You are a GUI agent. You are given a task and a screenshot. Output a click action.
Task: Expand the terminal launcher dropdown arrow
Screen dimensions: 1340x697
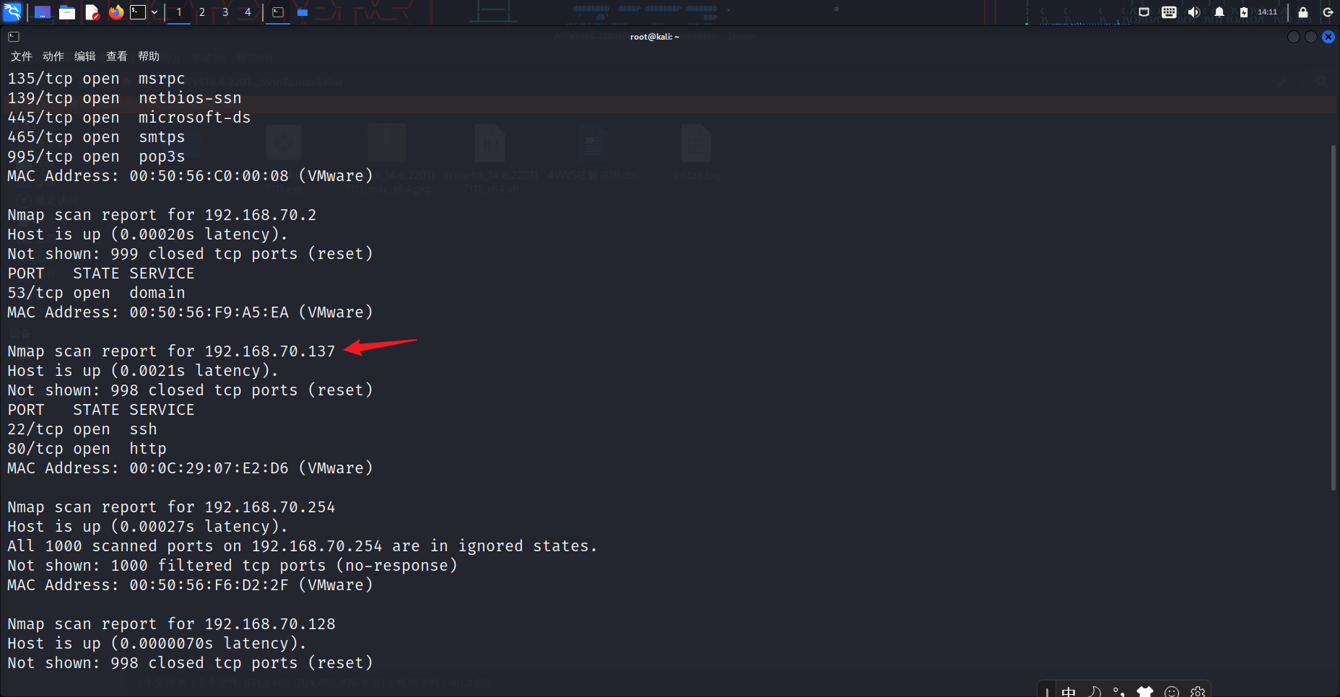point(156,12)
